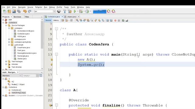195x109 pixels.
Task: Click the Debug Project toolbar icon
Action: [81, 12]
